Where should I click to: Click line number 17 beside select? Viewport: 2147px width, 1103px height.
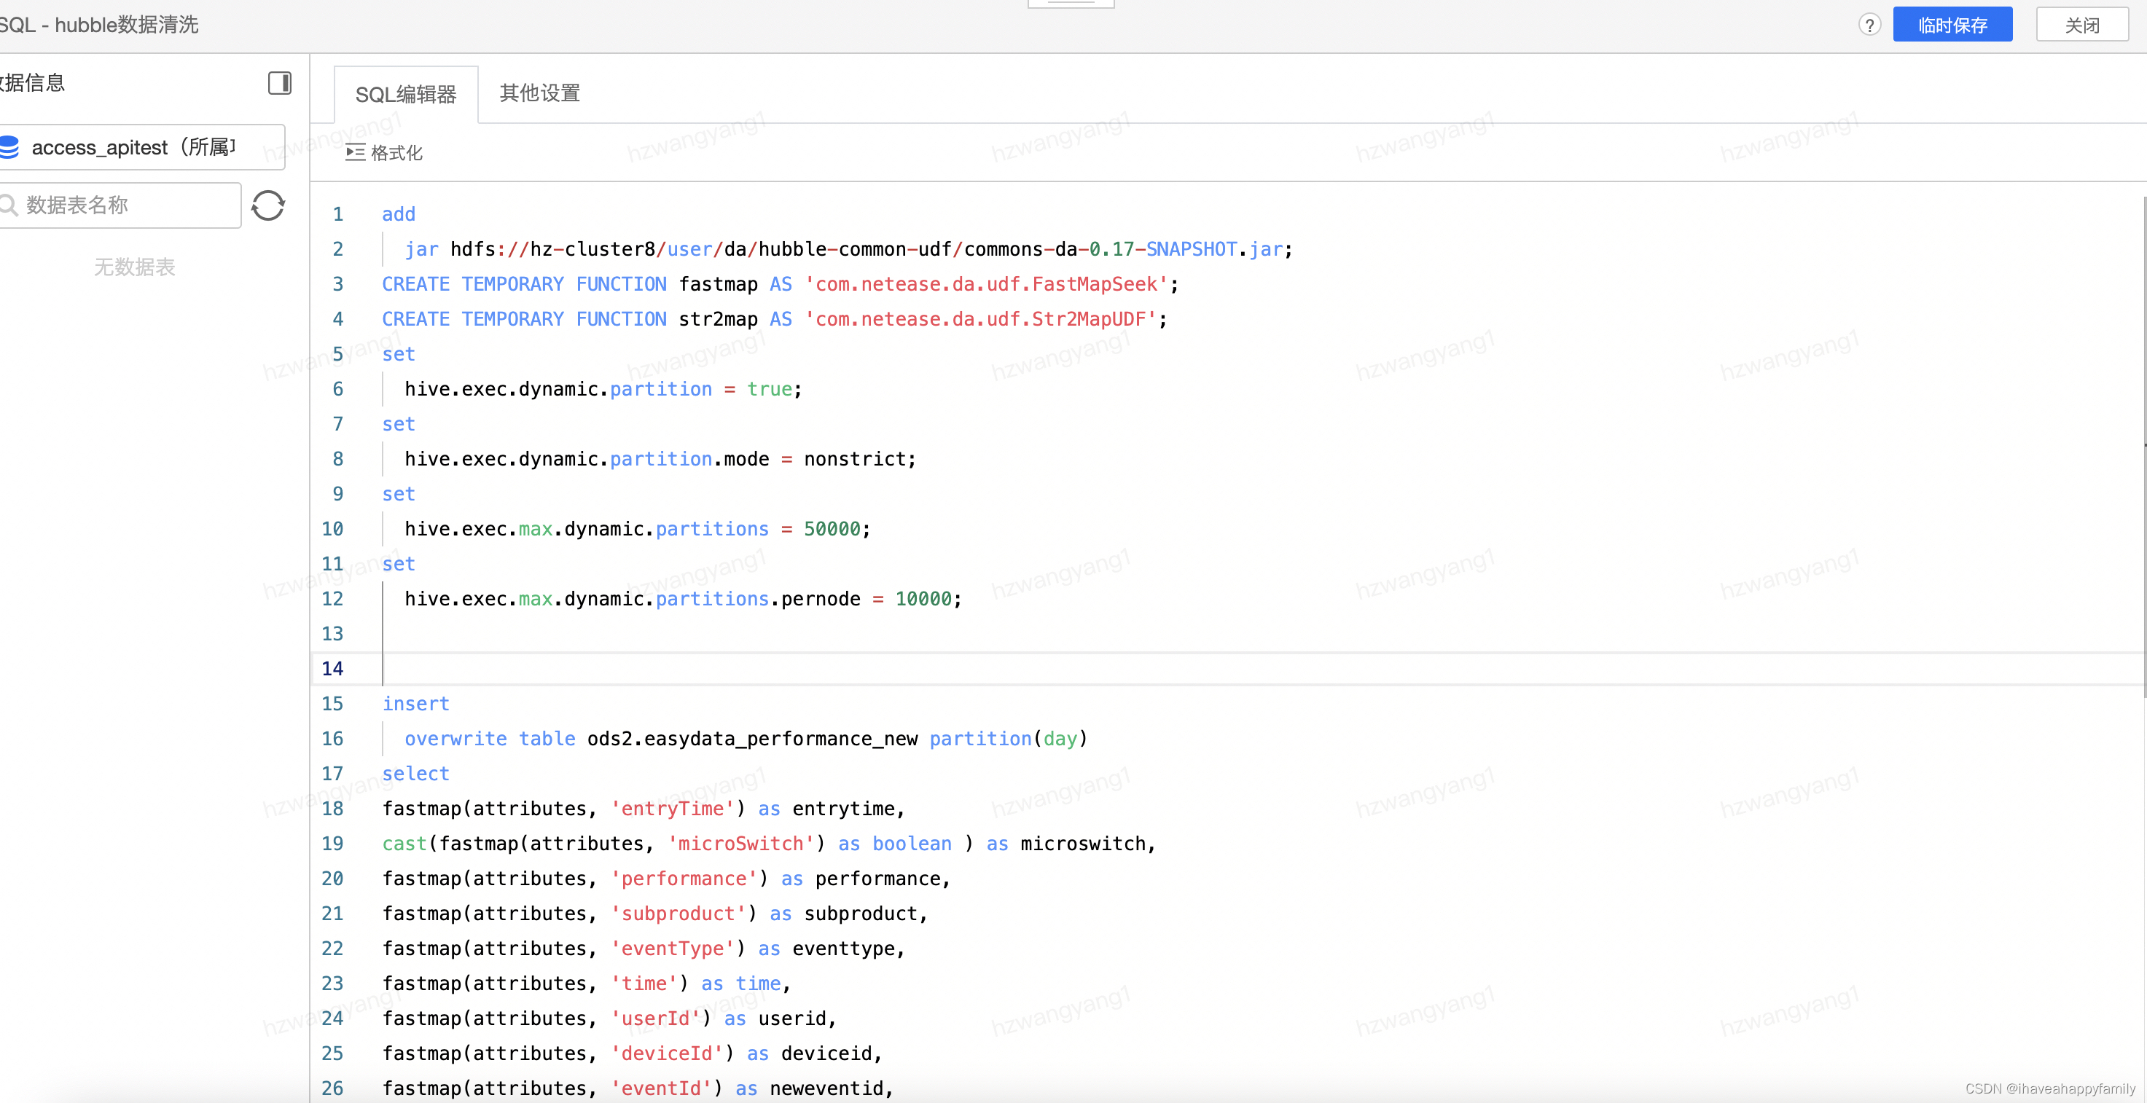tap(332, 773)
